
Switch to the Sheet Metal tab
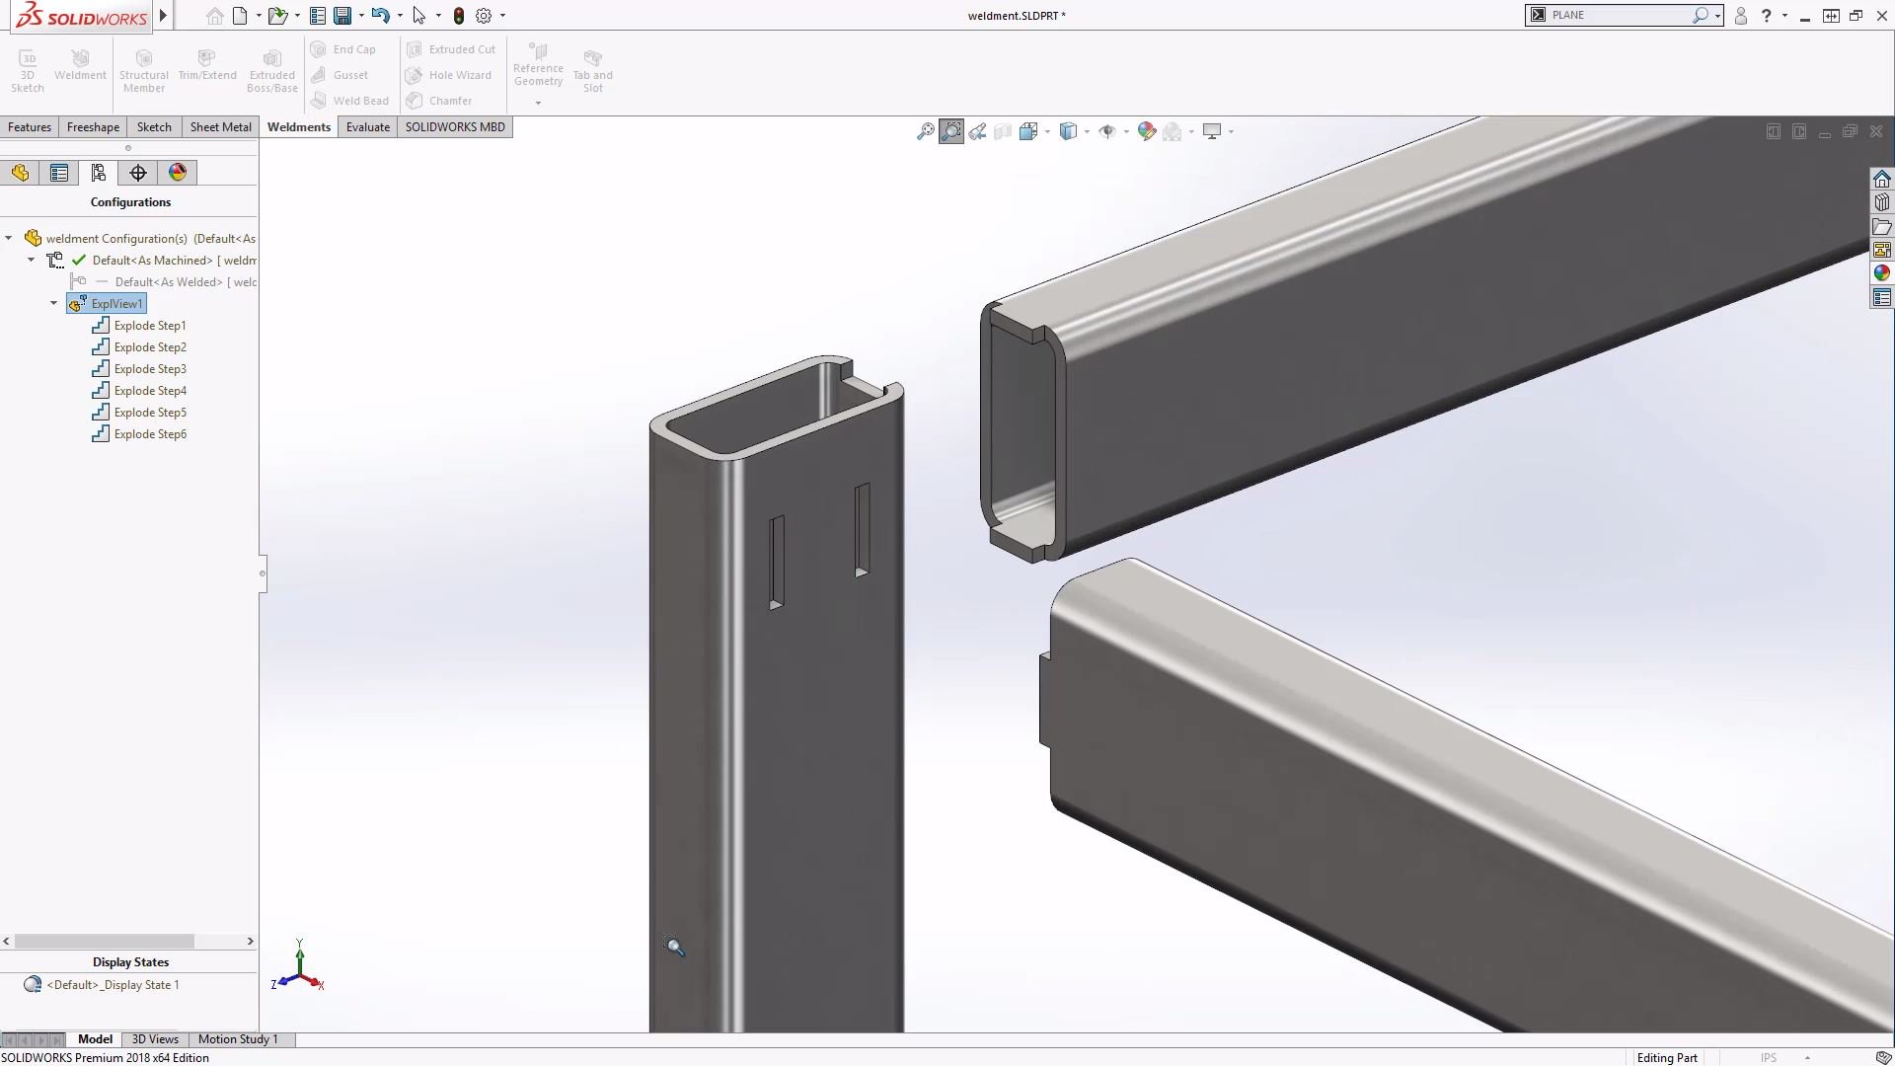coord(220,127)
